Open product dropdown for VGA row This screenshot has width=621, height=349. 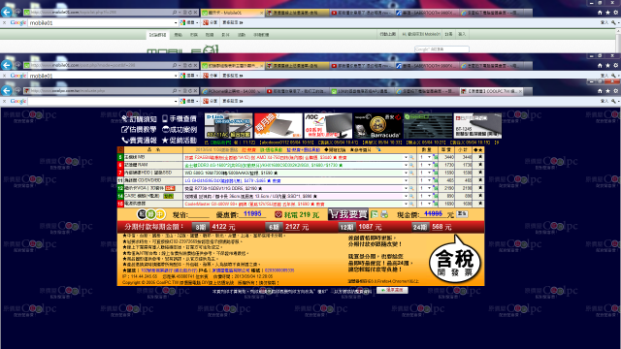tap(406, 188)
